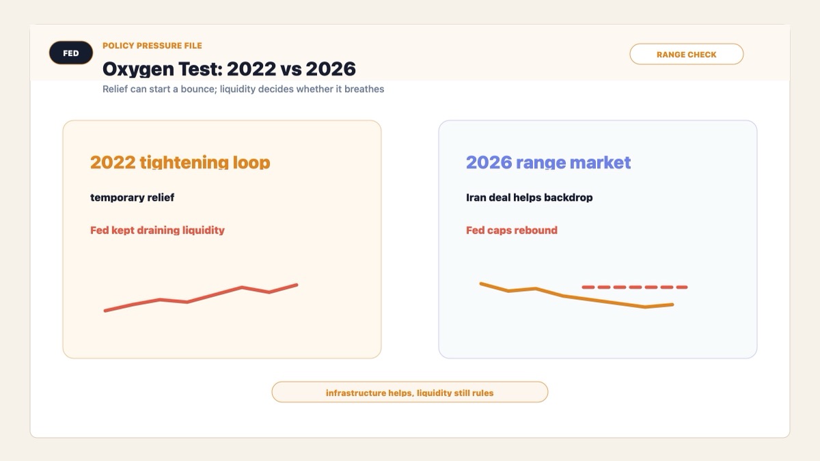820x461 pixels.
Task: Click the start point of the orange 2026 line
Action: coord(481,283)
